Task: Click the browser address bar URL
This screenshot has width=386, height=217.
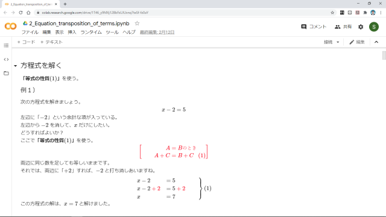Action: coord(95,13)
